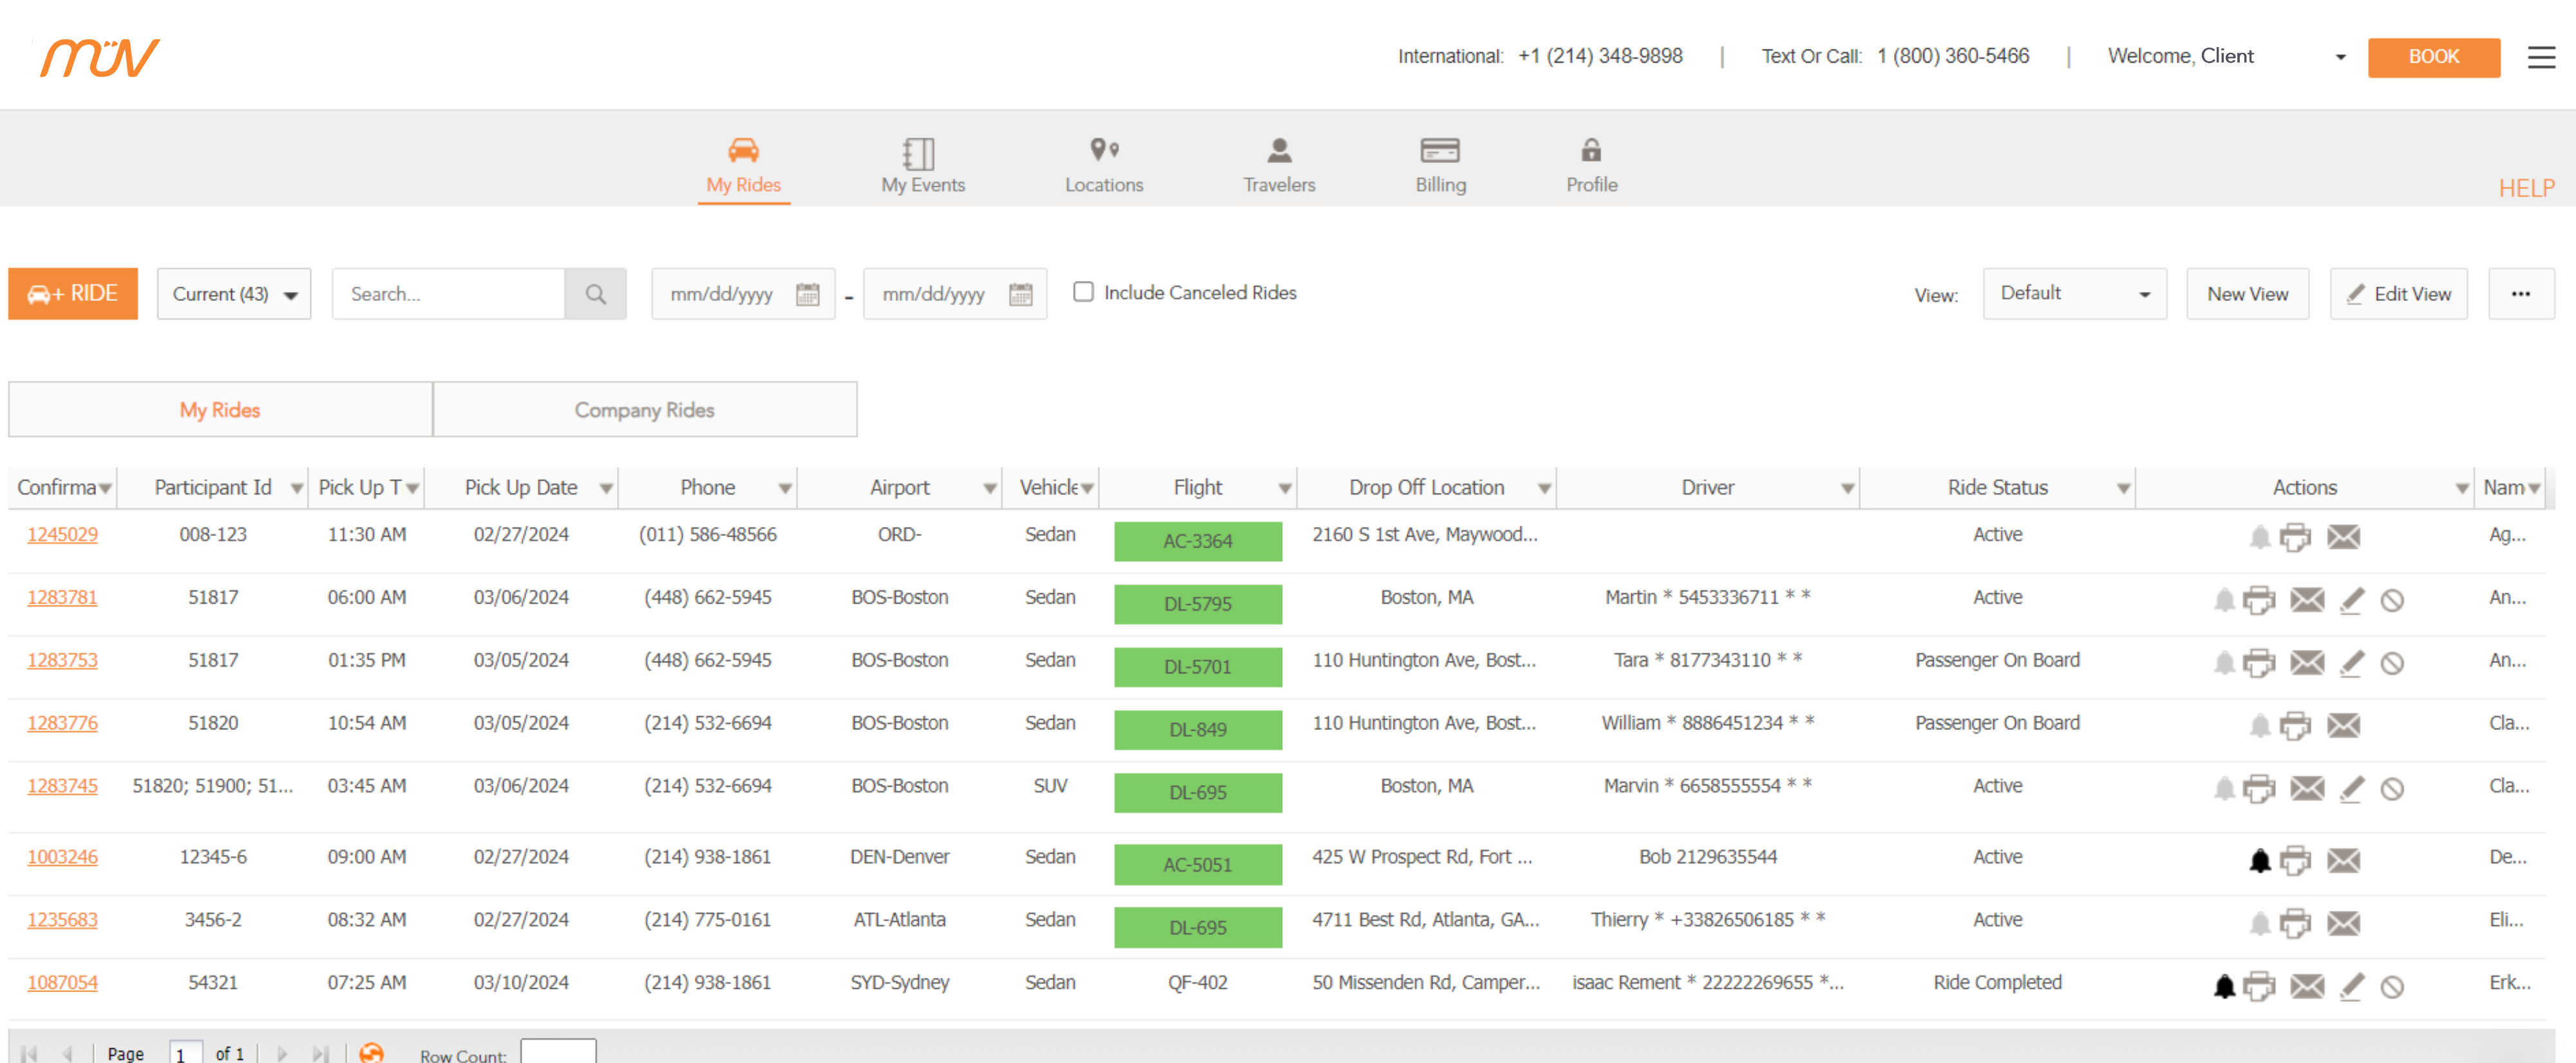Viewport: 2576px width, 1063px height.
Task: Click the MUV logo
Action: (100, 57)
